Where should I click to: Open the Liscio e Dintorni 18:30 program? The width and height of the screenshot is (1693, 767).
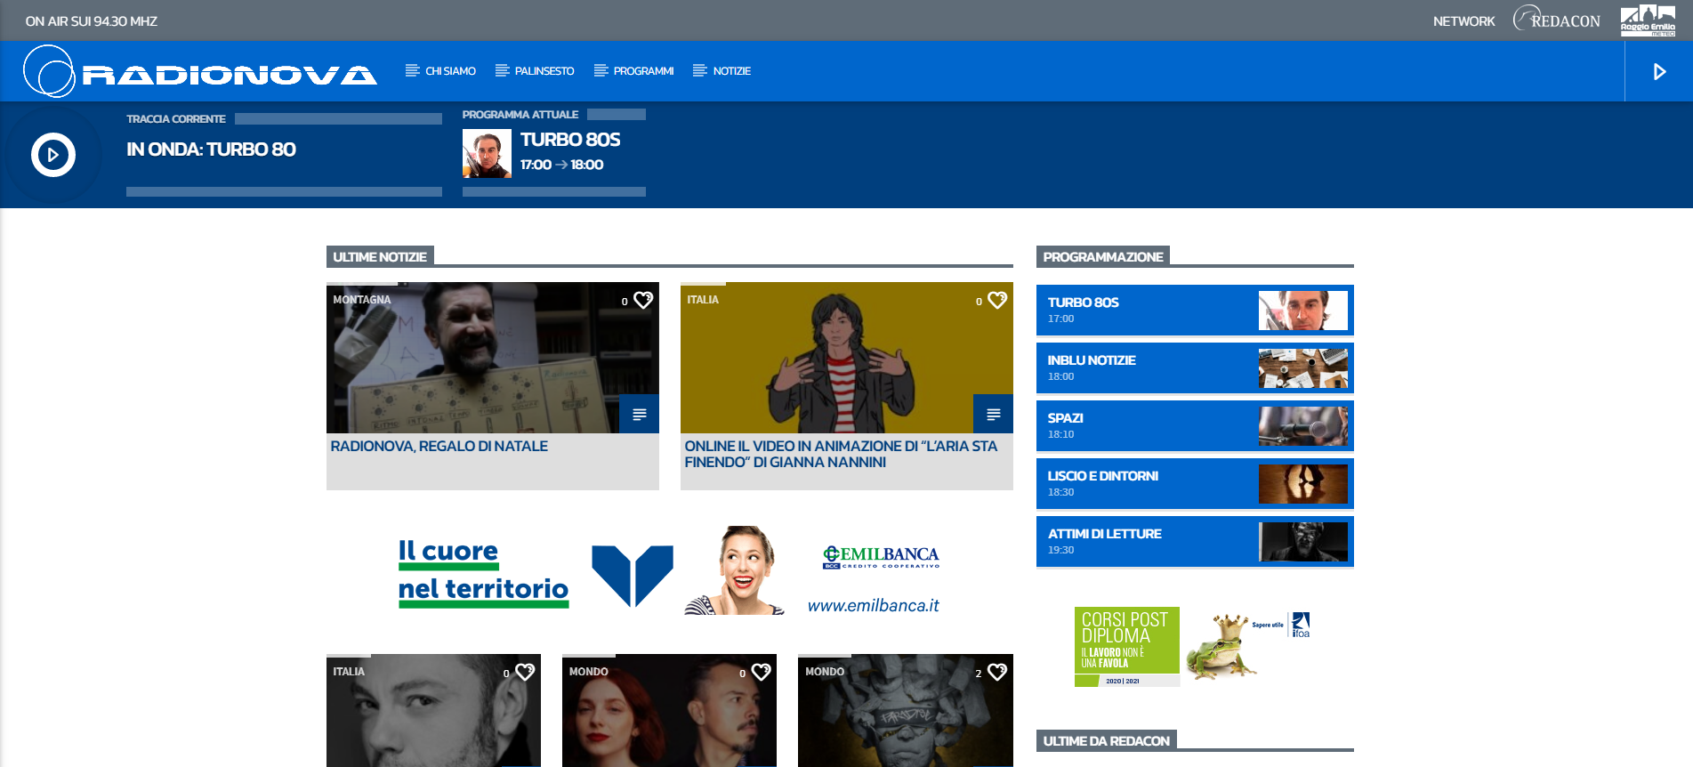[x=1195, y=484]
